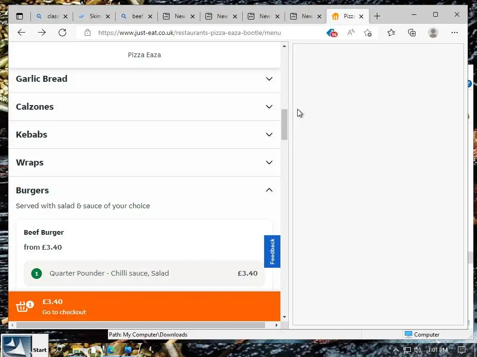Viewport: 477px width, 357px height.
Task: Click 'Served with salad & sauce' description
Action: tap(83, 206)
